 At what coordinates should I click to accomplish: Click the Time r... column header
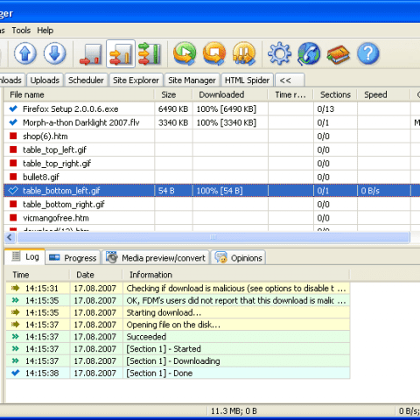tap(290, 94)
